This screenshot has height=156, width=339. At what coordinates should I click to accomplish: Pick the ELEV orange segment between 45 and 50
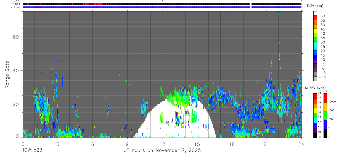315,27
